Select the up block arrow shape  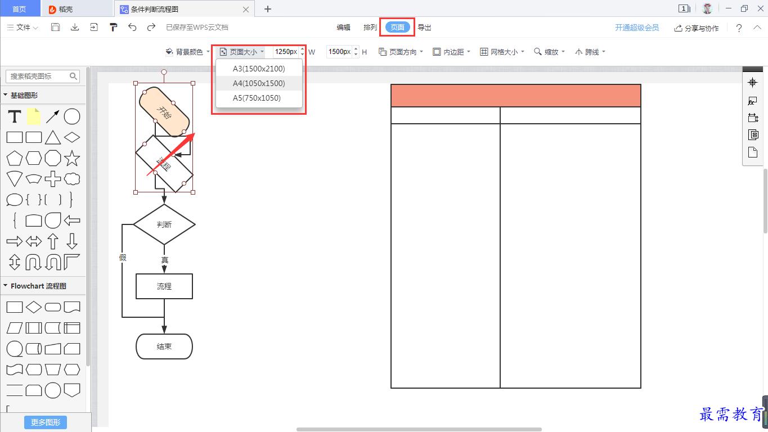53,241
